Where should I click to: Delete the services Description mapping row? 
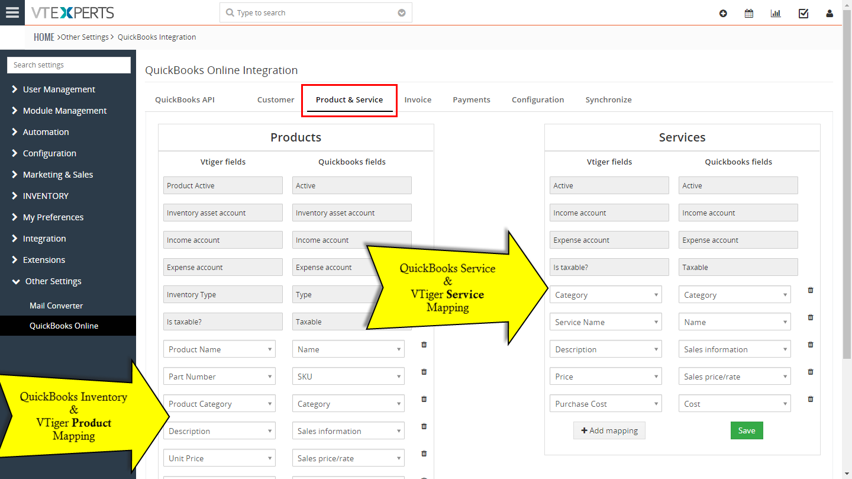tap(811, 345)
